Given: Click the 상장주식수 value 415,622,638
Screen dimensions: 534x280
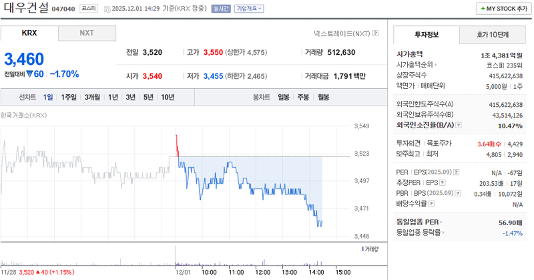Looking at the screenshot, I should (506, 76).
